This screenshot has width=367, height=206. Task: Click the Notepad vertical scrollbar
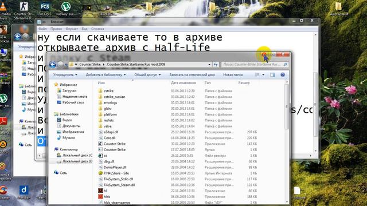[315, 104]
